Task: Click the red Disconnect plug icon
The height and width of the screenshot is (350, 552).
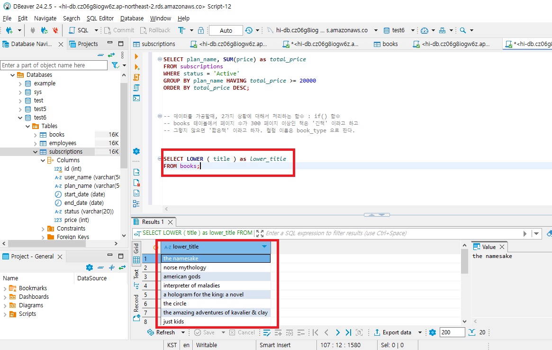Action: (x=55, y=30)
